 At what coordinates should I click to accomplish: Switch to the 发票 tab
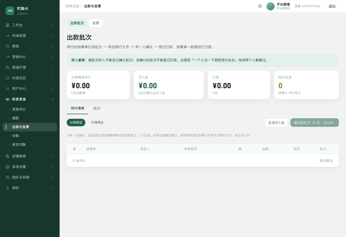(96, 23)
